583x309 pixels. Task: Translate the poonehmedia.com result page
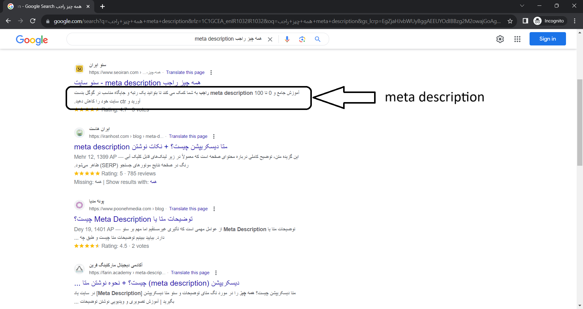pyautogui.click(x=189, y=209)
